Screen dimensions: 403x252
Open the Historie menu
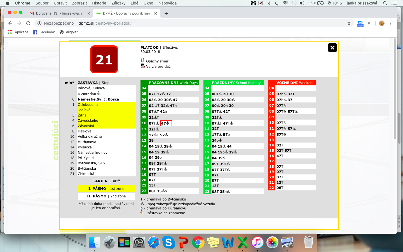[x=99, y=3]
